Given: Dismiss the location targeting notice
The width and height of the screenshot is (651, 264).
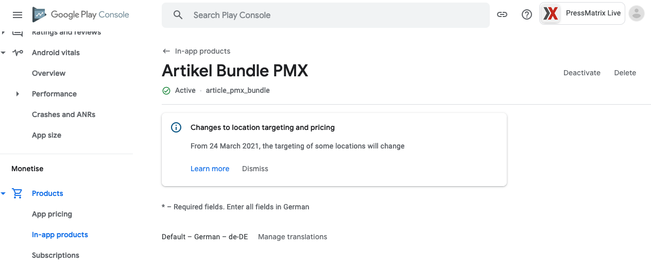Looking at the screenshot, I should tap(255, 169).
